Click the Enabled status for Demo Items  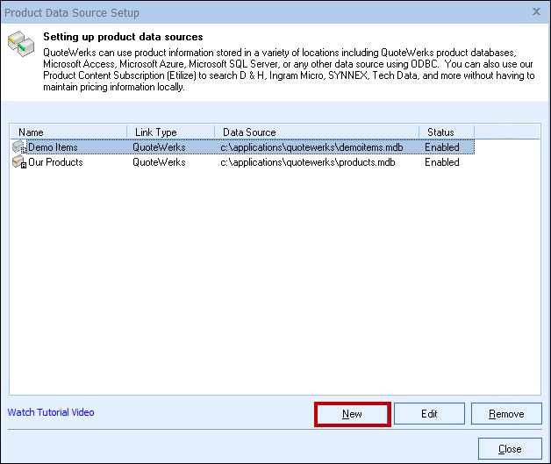(442, 147)
